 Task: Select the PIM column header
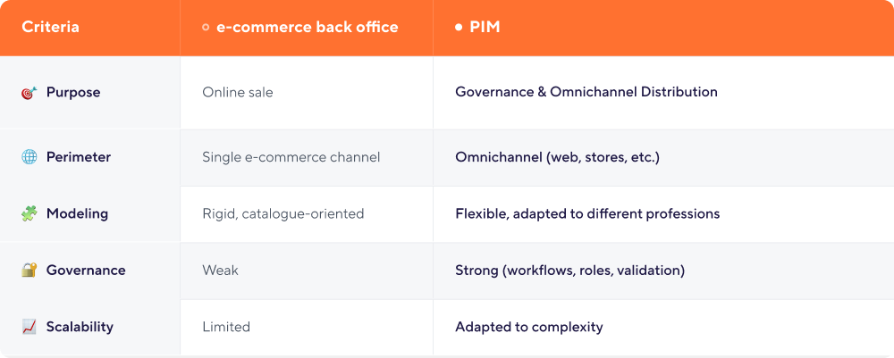[485, 28]
